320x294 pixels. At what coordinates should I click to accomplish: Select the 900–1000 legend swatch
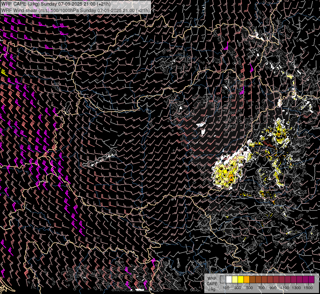click(276, 280)
